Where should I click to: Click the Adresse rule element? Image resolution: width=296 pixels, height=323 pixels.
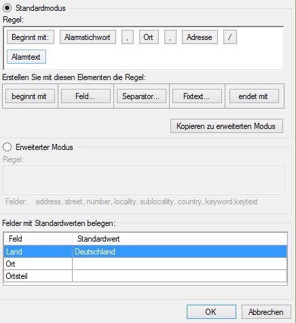pyautogui.click(x=200, y=37)
